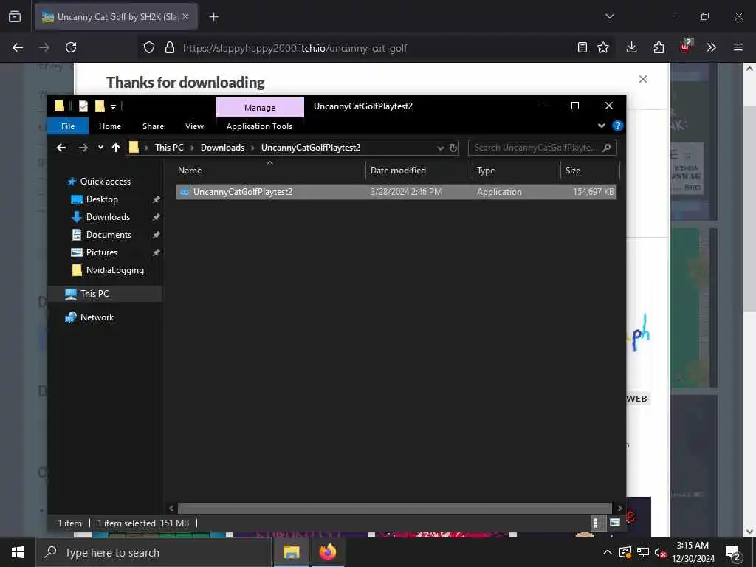
Task: Navigate back in File Explorer
Action: click(x=61, y=148)
